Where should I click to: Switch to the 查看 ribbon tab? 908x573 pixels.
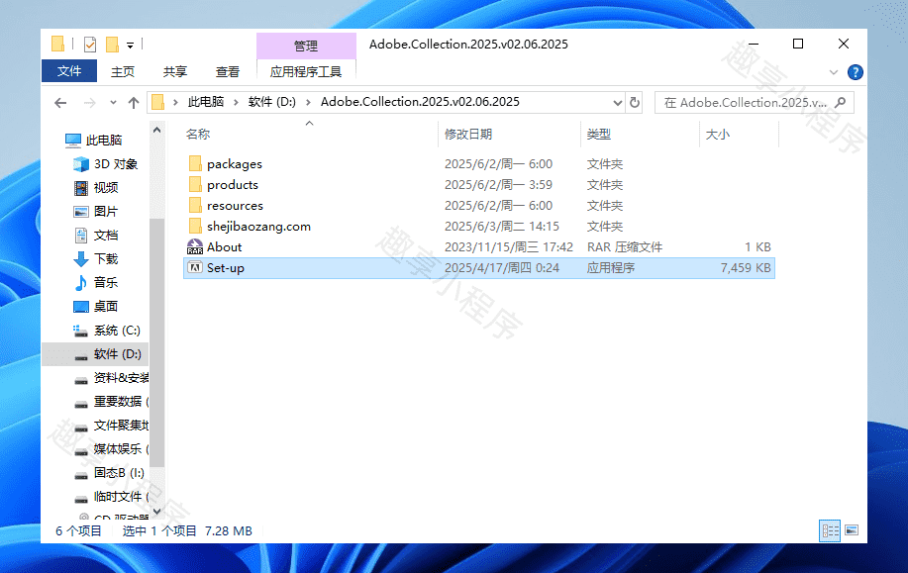[228, 72]
